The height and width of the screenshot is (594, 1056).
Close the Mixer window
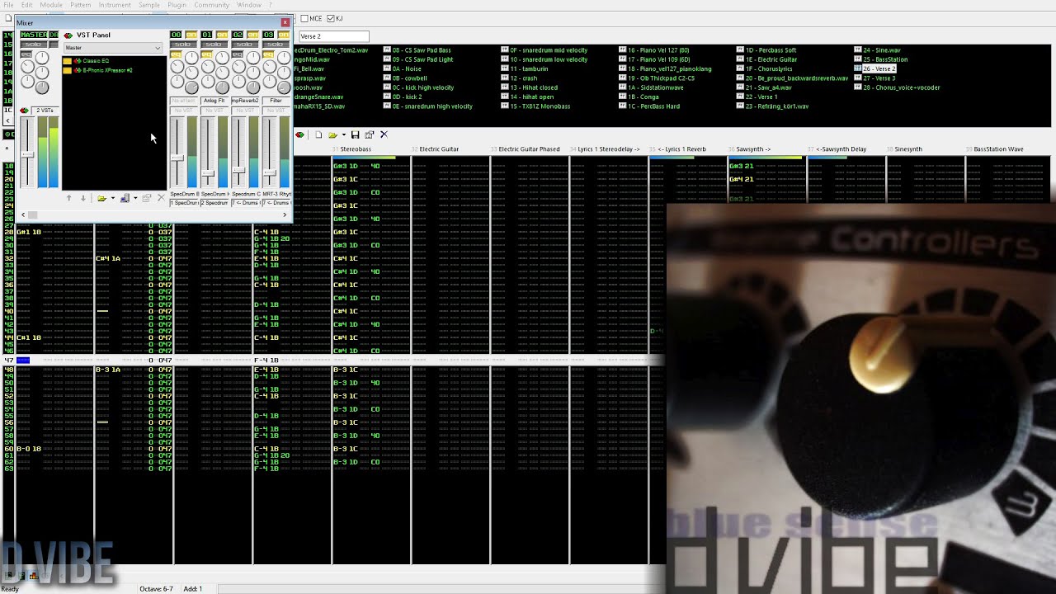[x=285, y=22]
